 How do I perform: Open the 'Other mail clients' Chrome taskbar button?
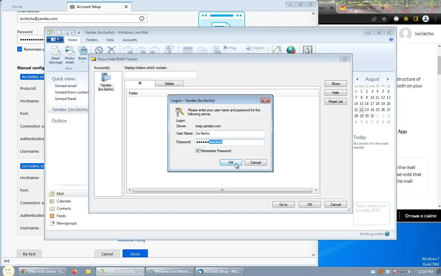[42, 271]
